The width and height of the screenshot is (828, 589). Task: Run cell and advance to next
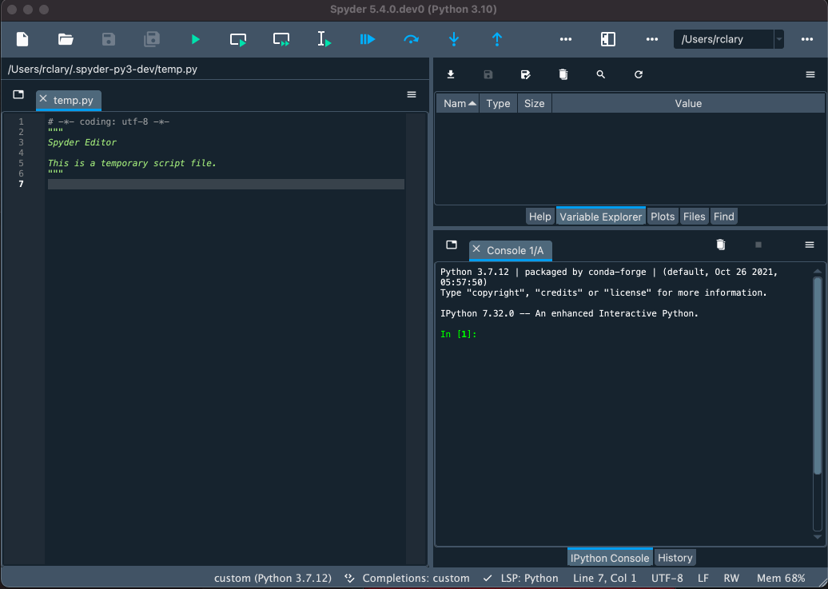(x=281, y=40)
